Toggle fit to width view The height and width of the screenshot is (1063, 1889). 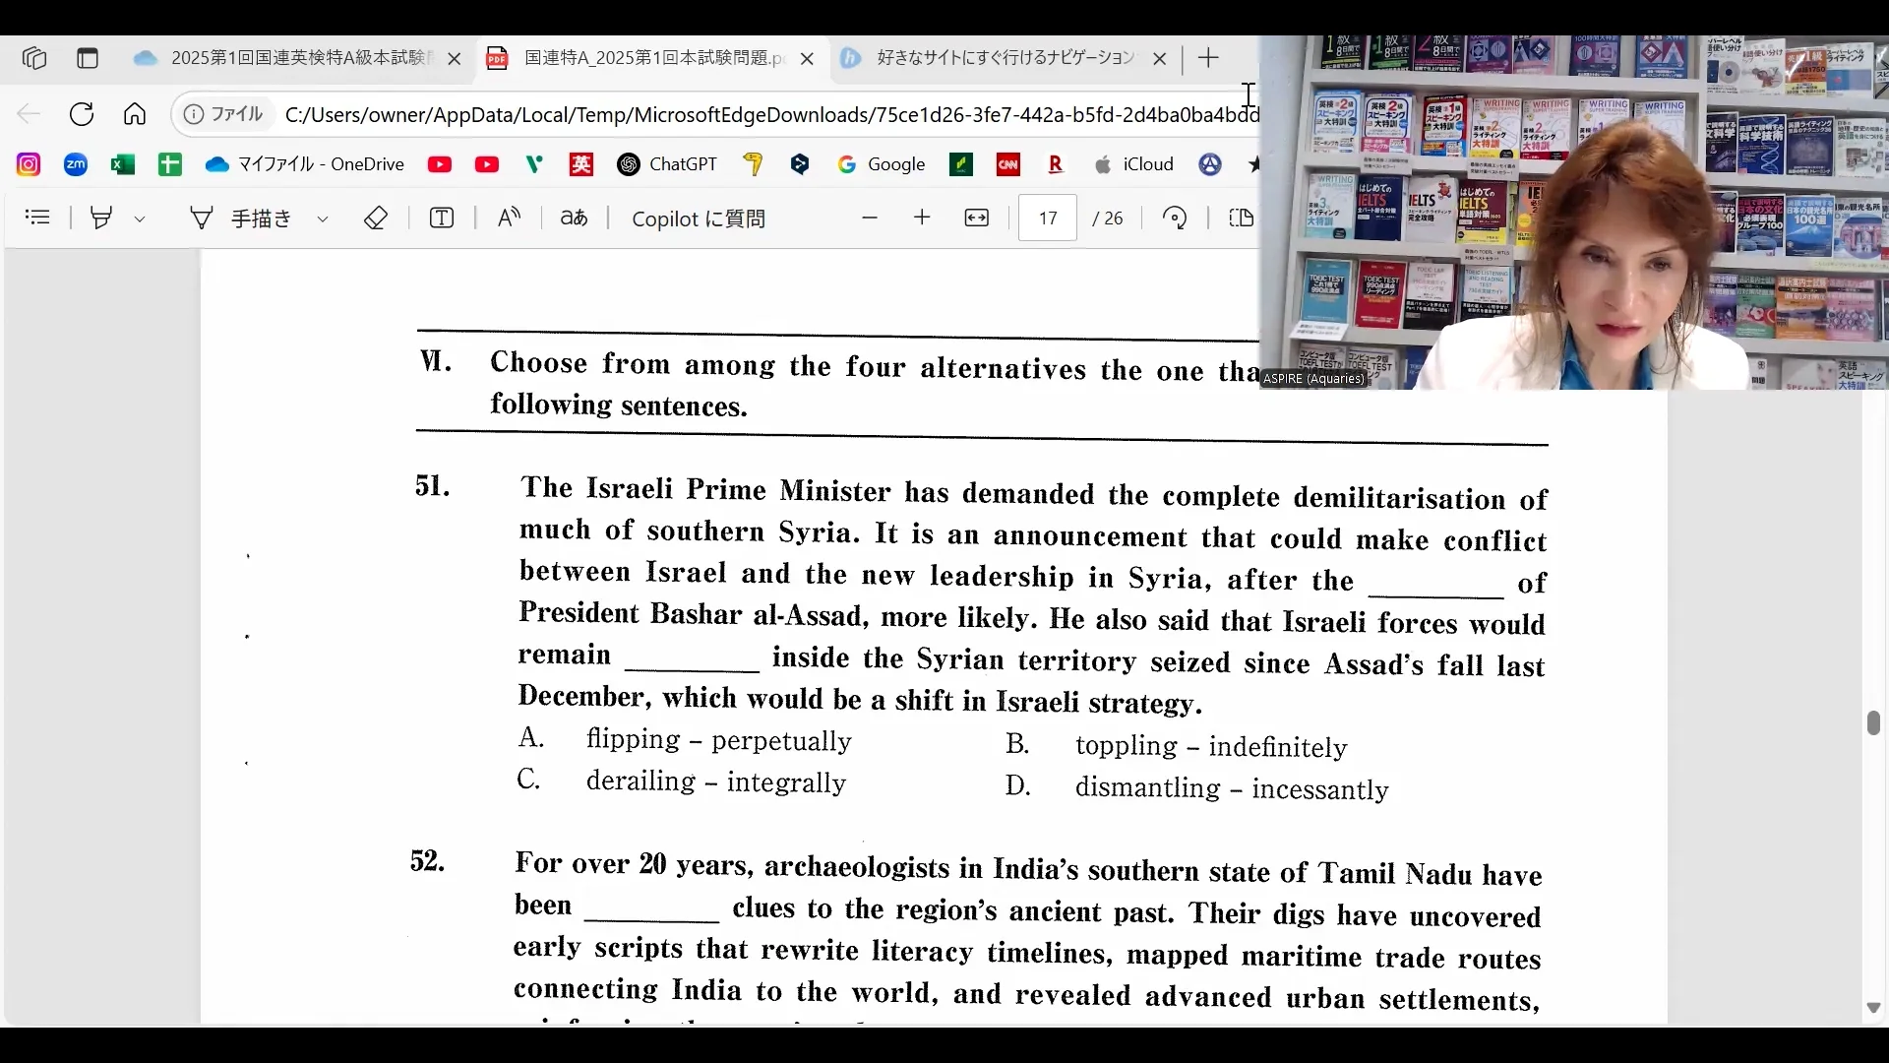point(977,218)
